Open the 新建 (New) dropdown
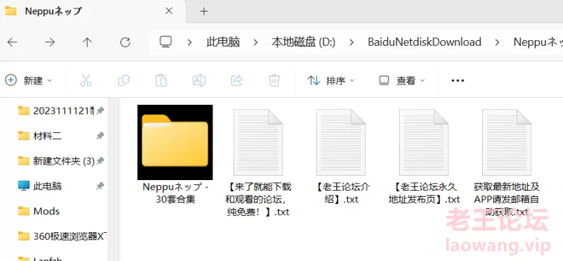Image resolution: width=563 pixels, height=261 pixels. (29, 80)
